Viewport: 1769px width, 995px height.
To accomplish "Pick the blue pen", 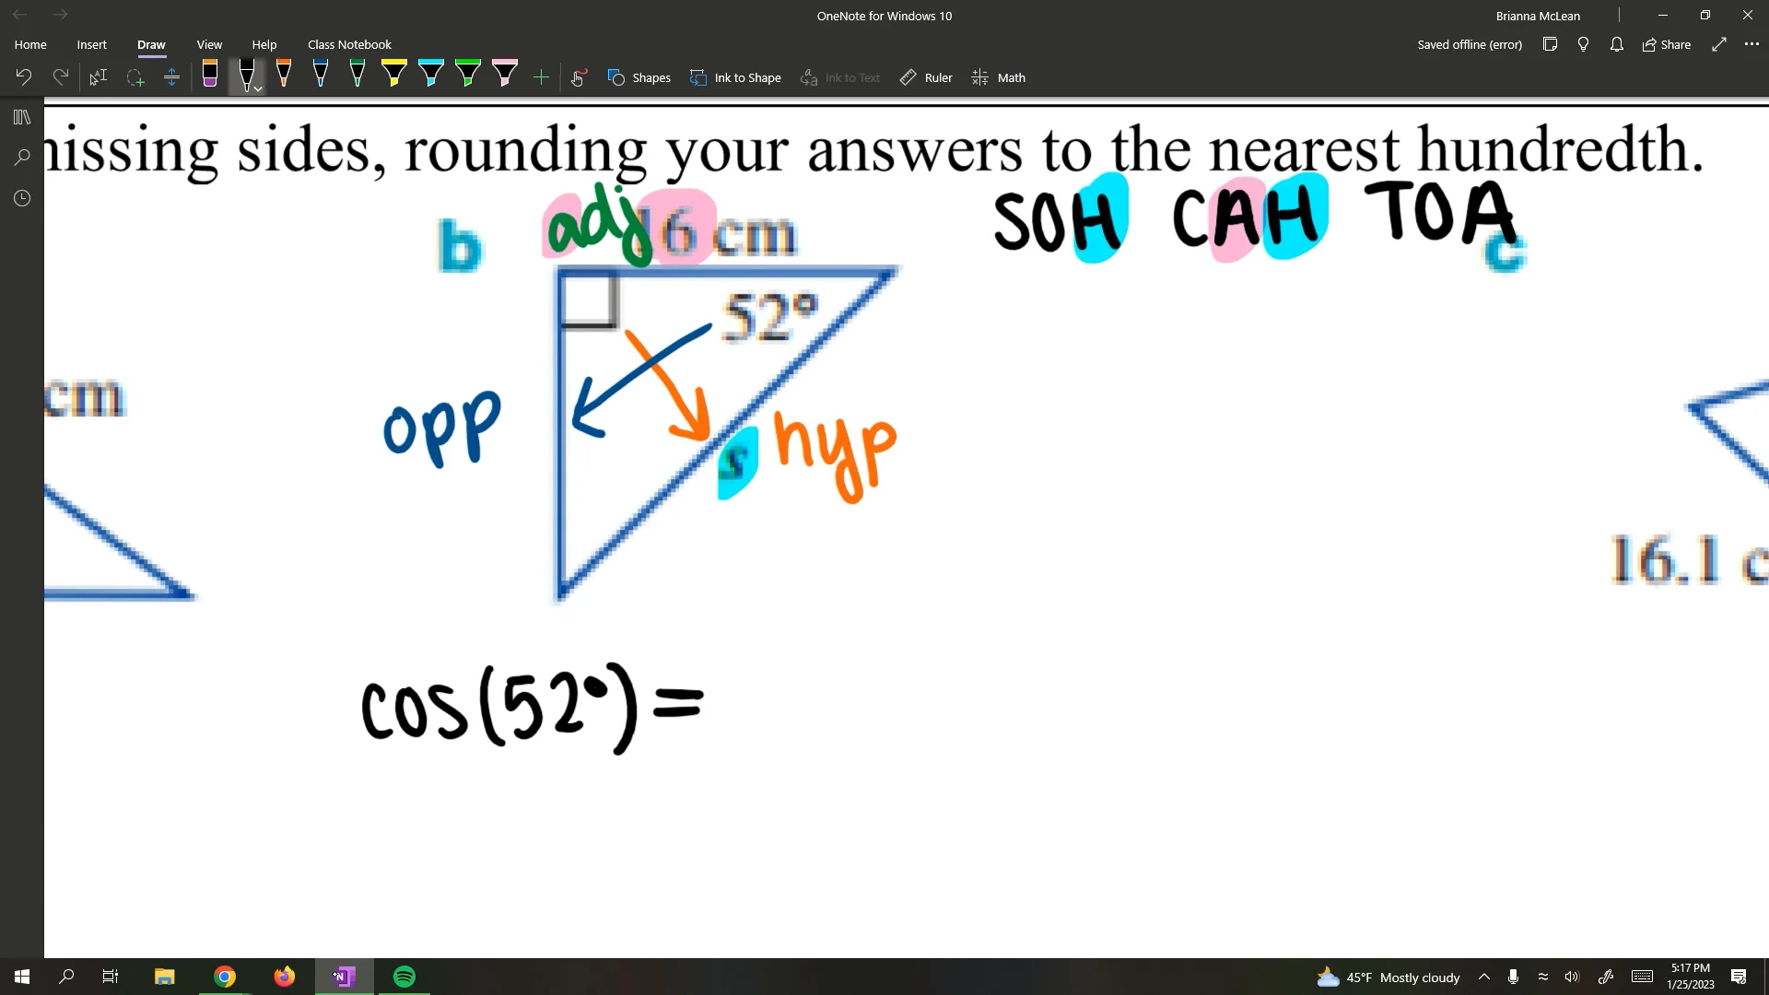I will (x=321, y=74).
